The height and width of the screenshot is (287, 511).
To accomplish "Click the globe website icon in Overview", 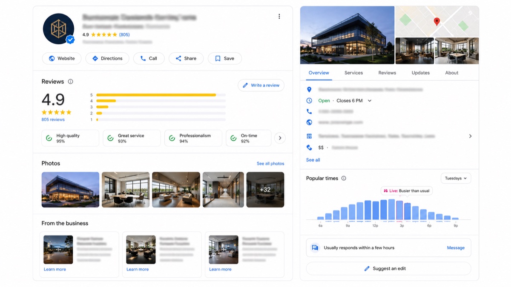I will (309, 122).
